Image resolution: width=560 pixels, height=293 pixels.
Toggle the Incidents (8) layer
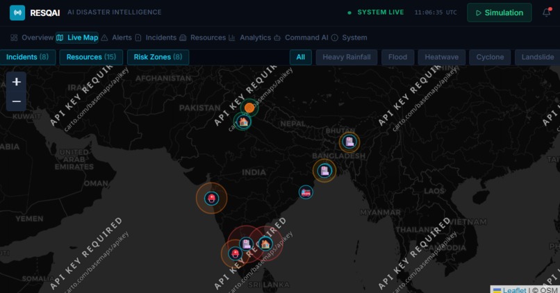pyautogui.click(x=28, y=57)
